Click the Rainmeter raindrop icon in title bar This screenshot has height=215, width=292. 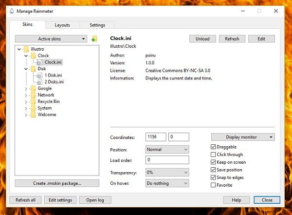12,11
